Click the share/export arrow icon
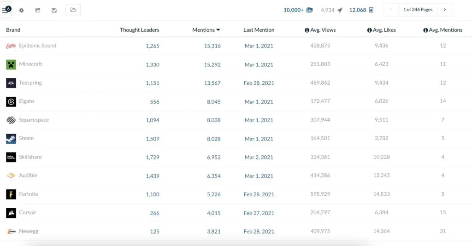 (38, 10)
